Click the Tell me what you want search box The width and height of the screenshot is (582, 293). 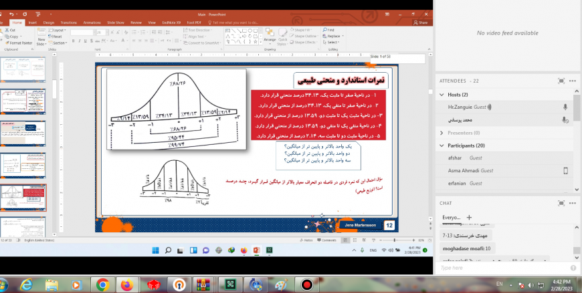[x=233, y=23]
